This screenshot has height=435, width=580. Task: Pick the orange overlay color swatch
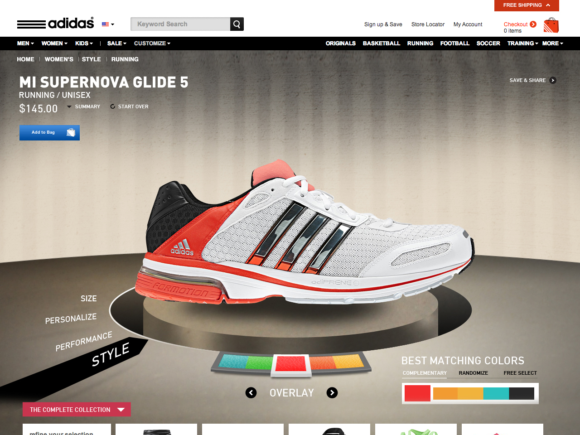323,362
